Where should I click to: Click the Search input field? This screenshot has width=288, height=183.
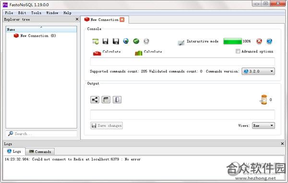click(41, 134)
